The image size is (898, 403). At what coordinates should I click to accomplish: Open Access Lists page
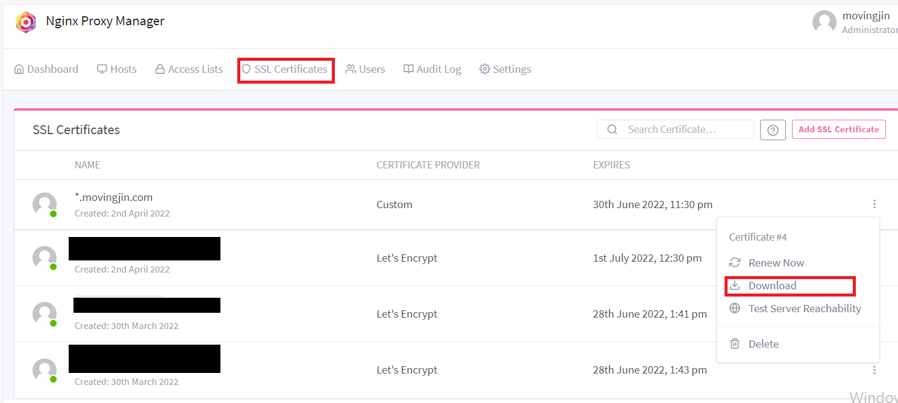tap(189, 69)
